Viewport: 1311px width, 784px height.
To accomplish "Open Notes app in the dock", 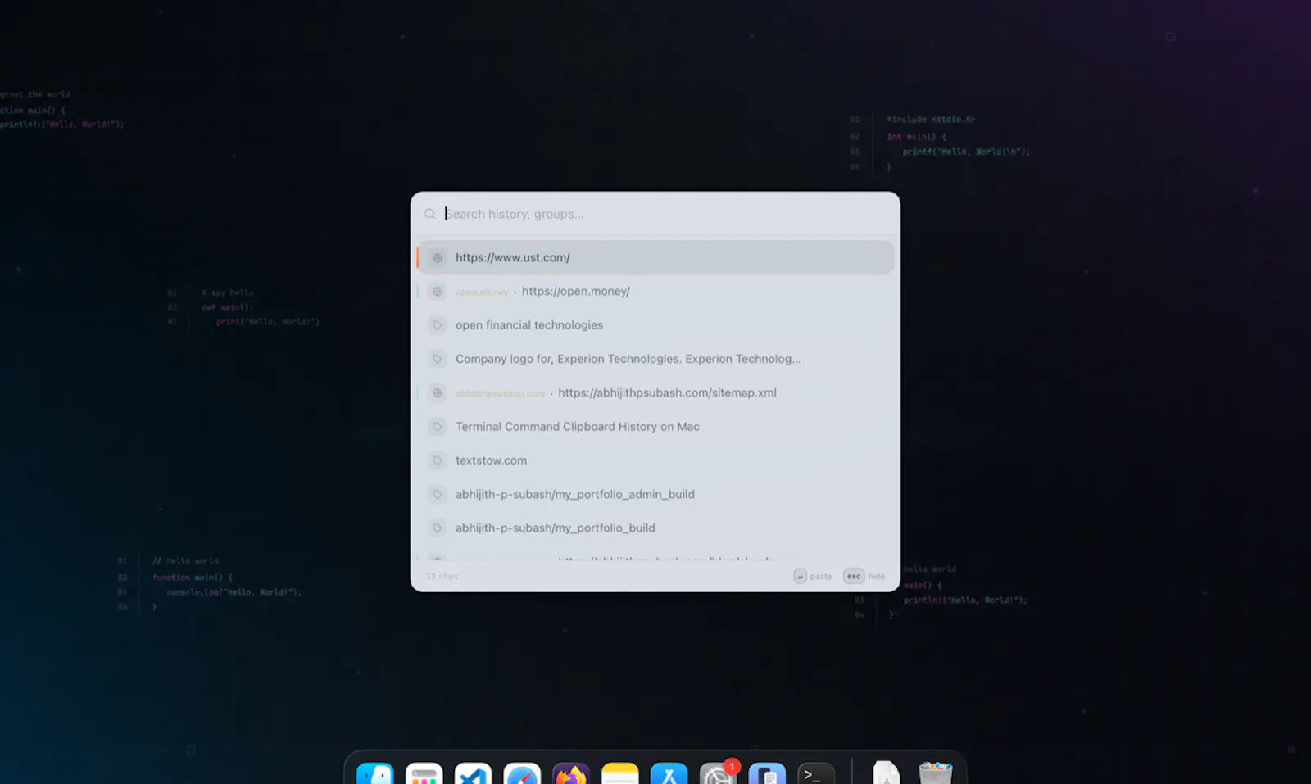I will point(620,773).
